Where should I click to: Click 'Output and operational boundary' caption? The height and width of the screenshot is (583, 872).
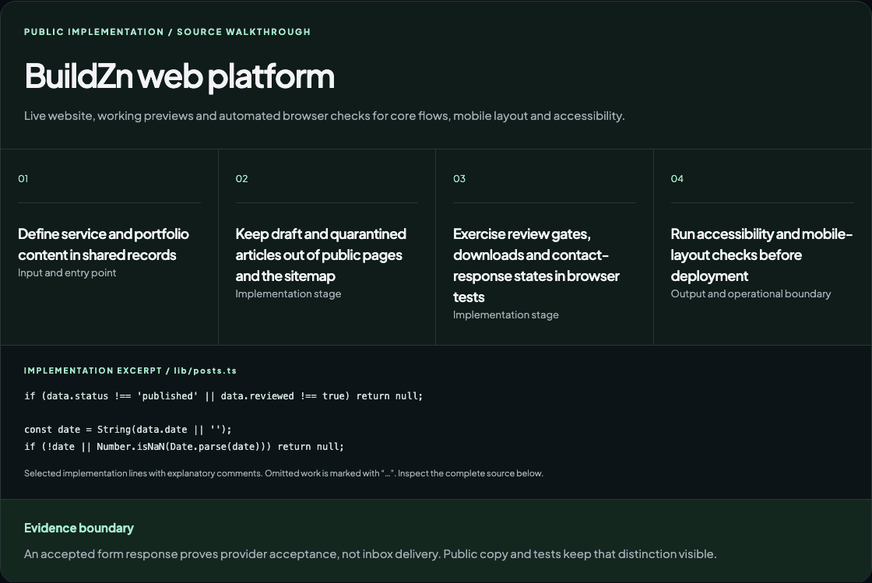point(751,294)
